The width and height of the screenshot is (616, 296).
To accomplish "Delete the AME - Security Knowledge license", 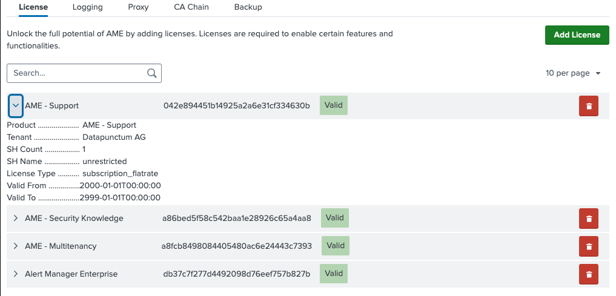I will pos(589,219).
